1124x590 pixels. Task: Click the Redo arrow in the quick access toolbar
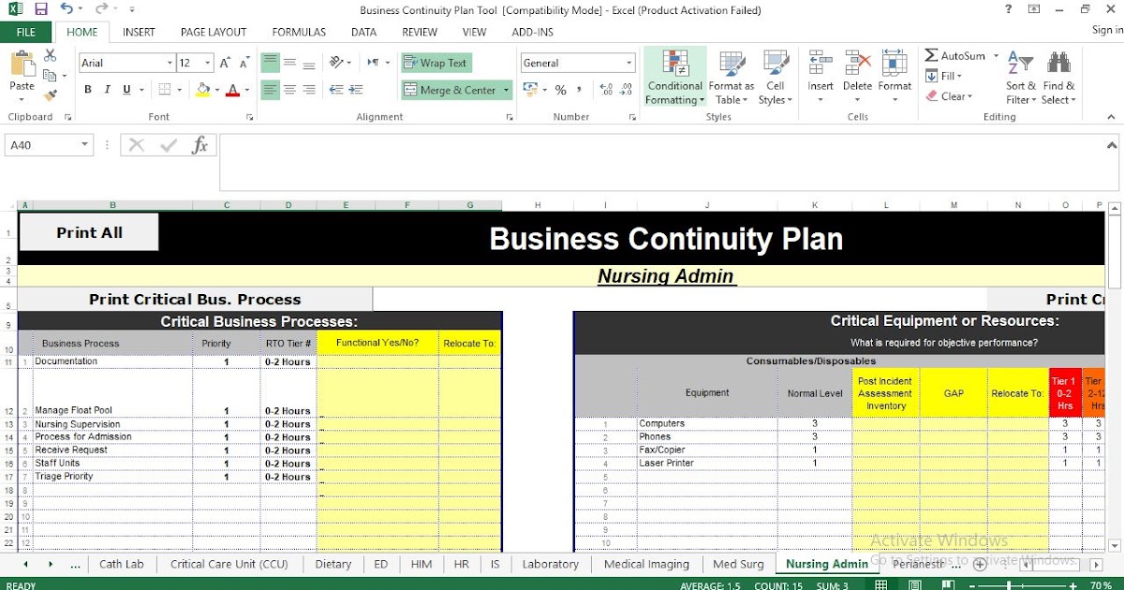click(101, 9)
